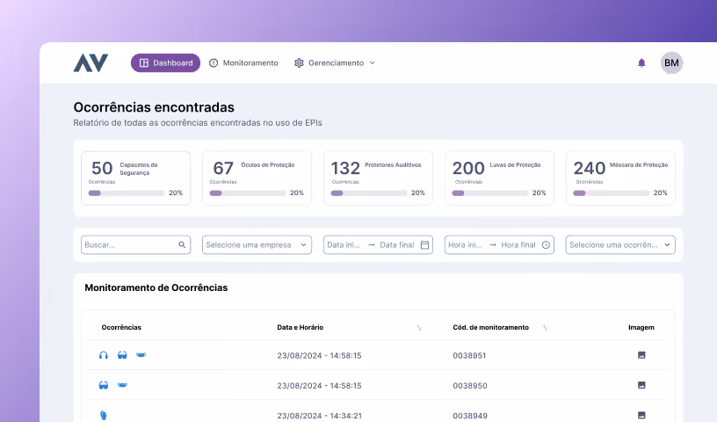717x422 pixels.
Task: Click timestamp 23/08/2024 - 14:34:21
Action: (319, 416)
